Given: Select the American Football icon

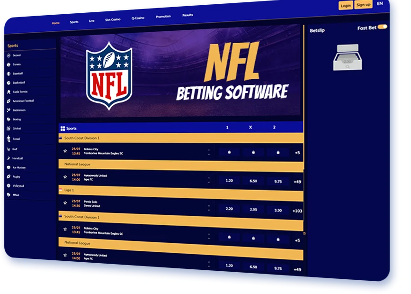Looking at the screenshot, I should click(9, 101).
